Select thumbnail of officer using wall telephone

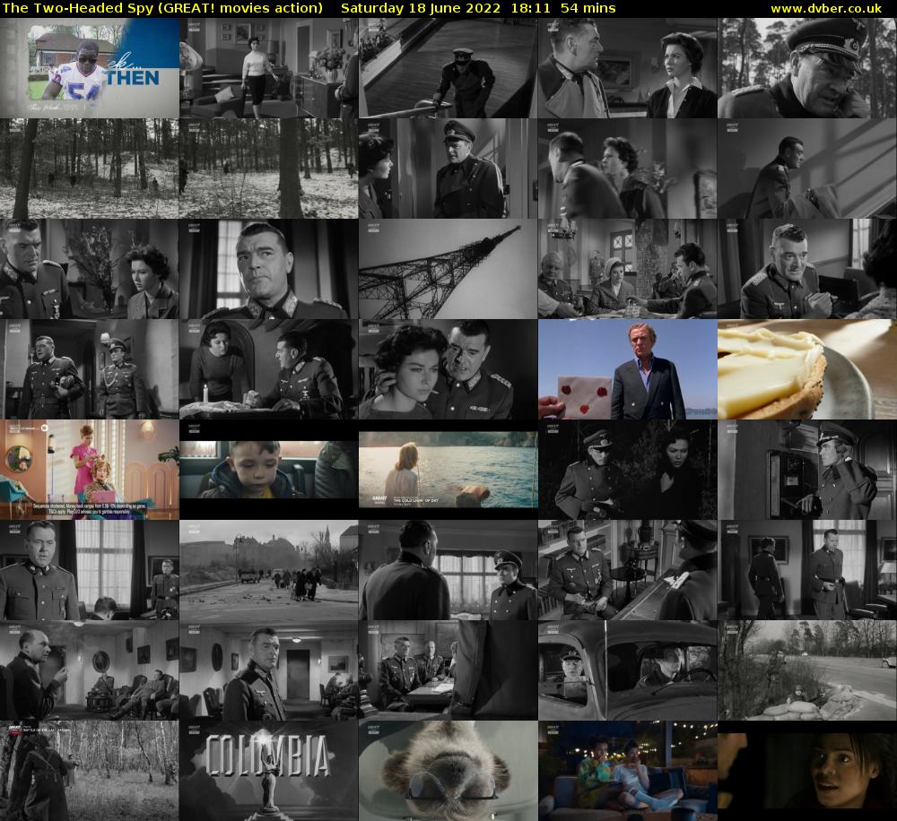(x=807, y=470)
